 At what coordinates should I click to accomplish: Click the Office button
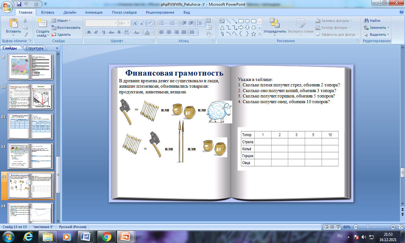(7, 6)
